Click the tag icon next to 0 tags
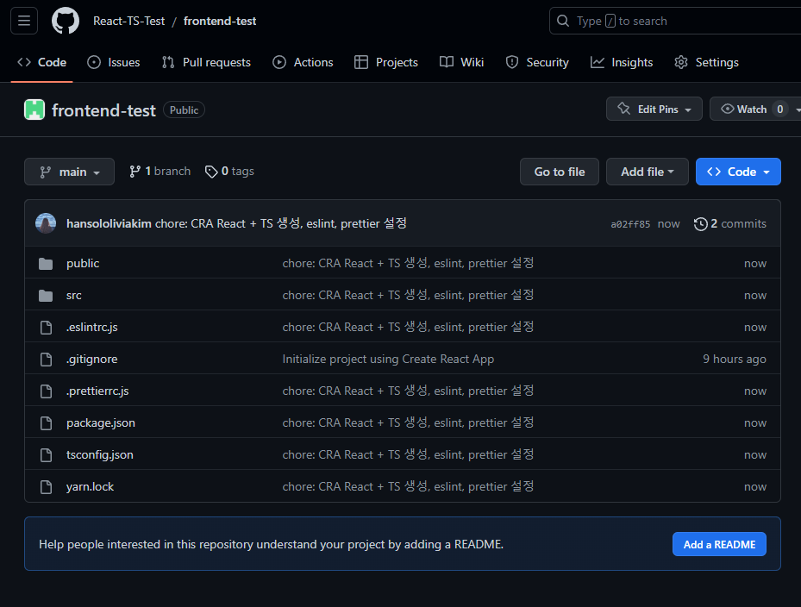The height and width of the screenshot is (607, 801). point(211,172)
